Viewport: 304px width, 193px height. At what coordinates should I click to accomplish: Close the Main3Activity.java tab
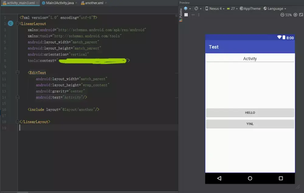[x=76, y=3]
